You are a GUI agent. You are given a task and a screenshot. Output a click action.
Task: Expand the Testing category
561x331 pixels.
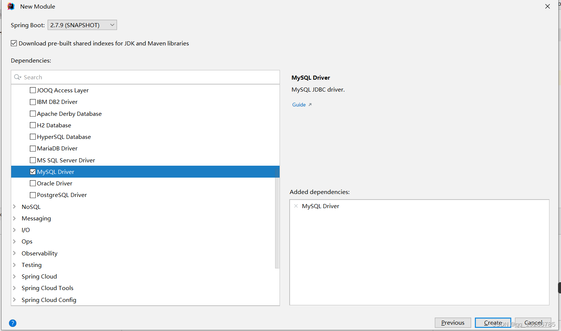pos(15,265)
